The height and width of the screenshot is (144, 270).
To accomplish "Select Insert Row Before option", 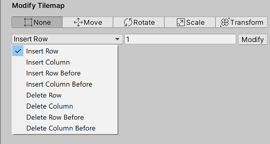I will (53, 73).
